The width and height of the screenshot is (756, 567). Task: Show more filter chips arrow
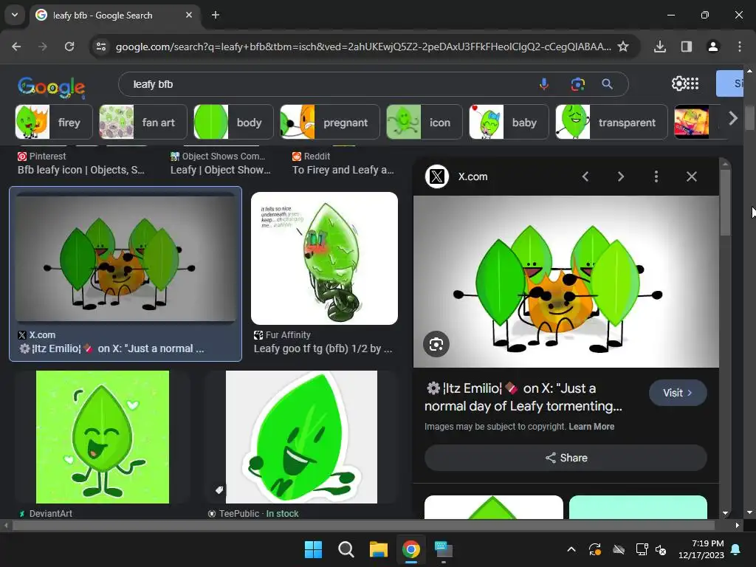click(733, 118)
